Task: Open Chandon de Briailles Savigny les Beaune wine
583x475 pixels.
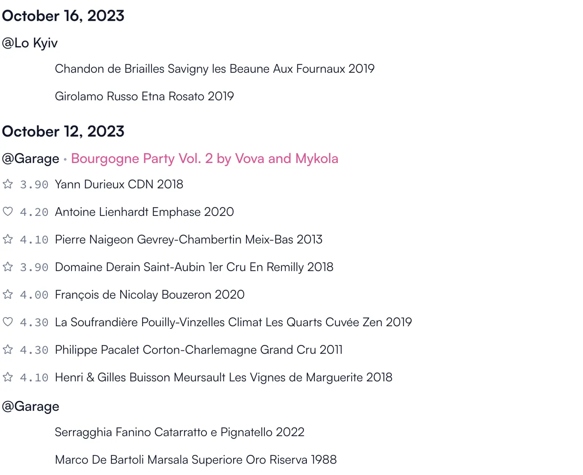Action: pyautogui.click(x=215, y=69)
